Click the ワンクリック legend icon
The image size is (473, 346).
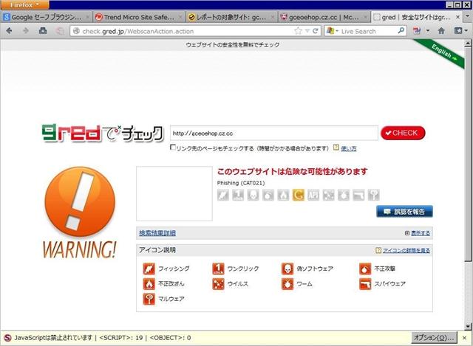(x=218, y=269)
